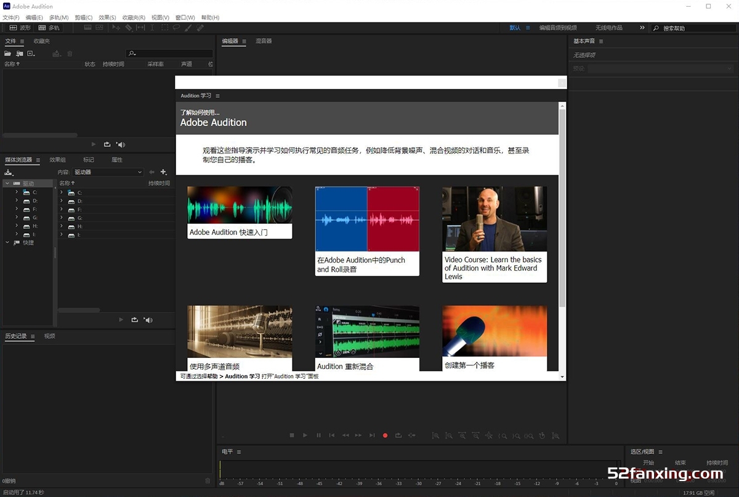
Task: Select the 默认 workspace
Action: tap(515, 28)
